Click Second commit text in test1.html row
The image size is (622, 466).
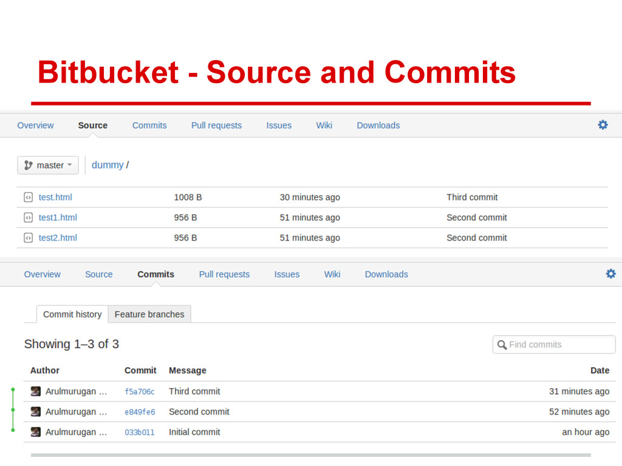(477, 218)
